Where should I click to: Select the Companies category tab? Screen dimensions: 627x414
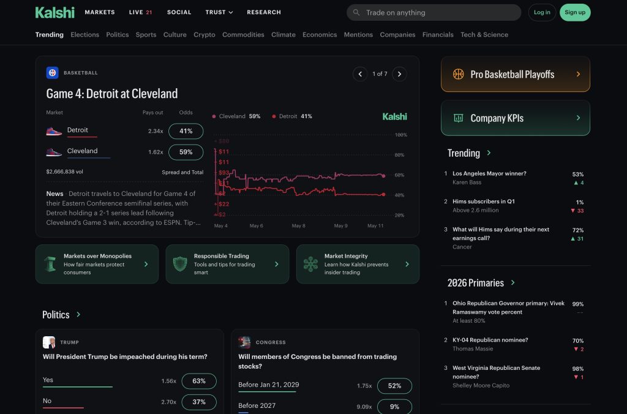point(397,35)
